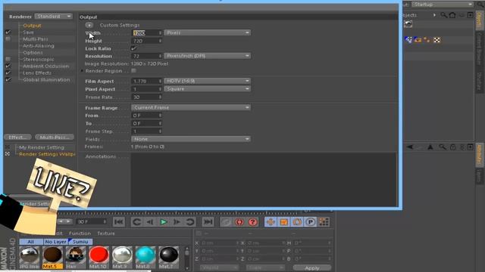Enable the Stereoscopic checkbox
Viewport: 485px width, 272px height.
(x=8, y=59)
